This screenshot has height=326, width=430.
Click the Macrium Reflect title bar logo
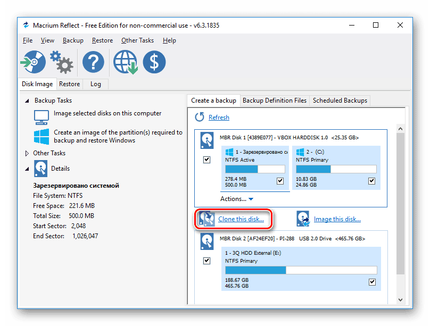(x=26, y=25)
